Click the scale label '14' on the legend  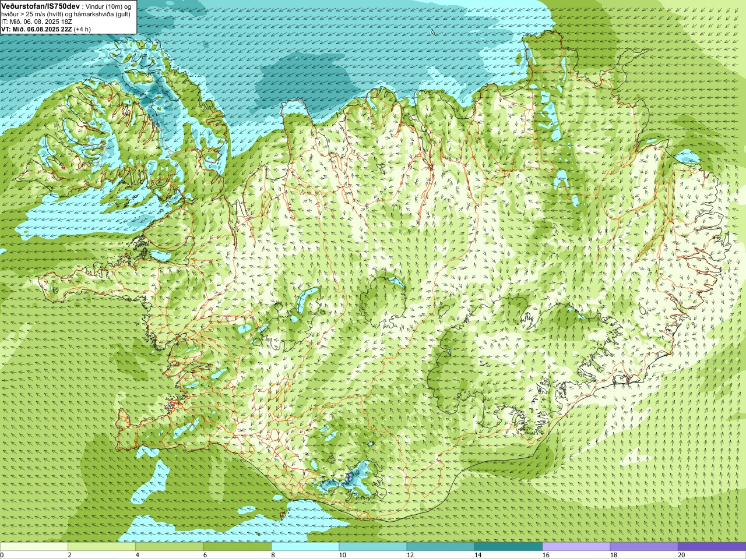(478, 555)
